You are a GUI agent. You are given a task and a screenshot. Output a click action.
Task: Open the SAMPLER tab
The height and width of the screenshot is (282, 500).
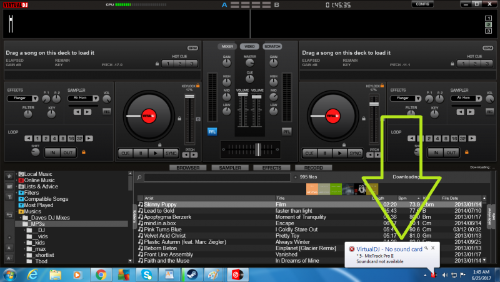pos(230,168)
